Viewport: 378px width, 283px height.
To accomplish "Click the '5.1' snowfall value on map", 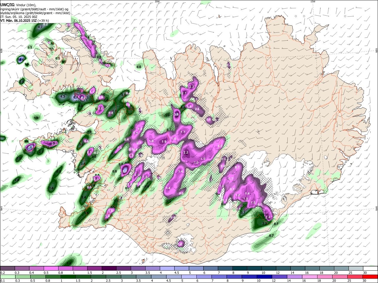I will pyautogui.click(x=125, y=171).
